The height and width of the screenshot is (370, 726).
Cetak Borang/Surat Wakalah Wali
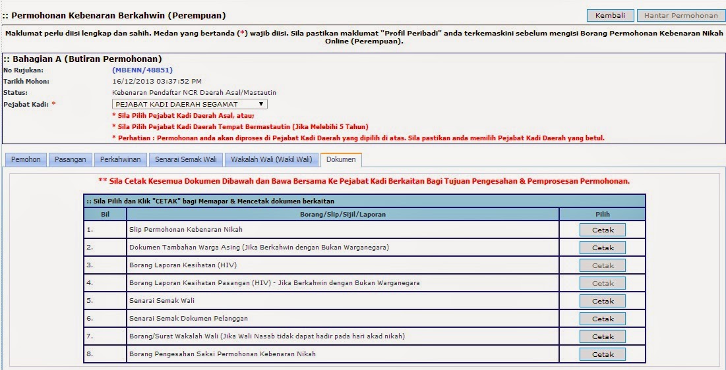(x=603, y=336)
